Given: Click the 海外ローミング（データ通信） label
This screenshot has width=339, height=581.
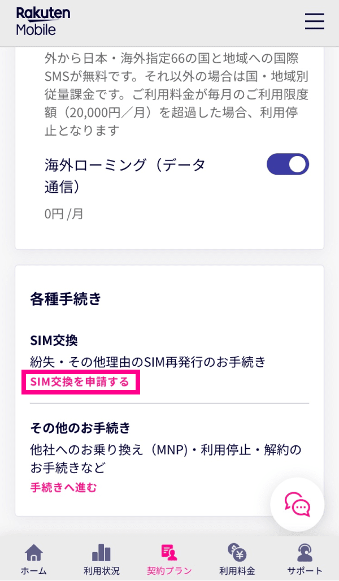Looking at the screenshot, I should click(x=125, y=176).
